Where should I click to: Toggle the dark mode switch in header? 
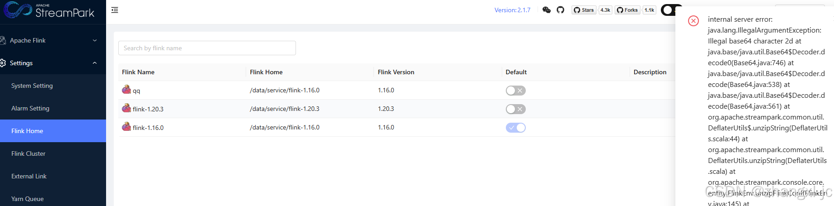669,10
